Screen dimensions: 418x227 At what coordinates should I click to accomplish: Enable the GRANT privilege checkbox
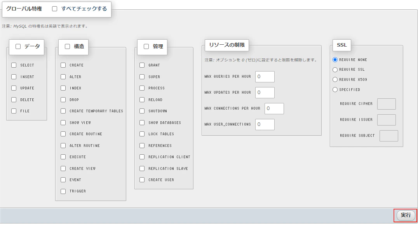click(142, 65)
